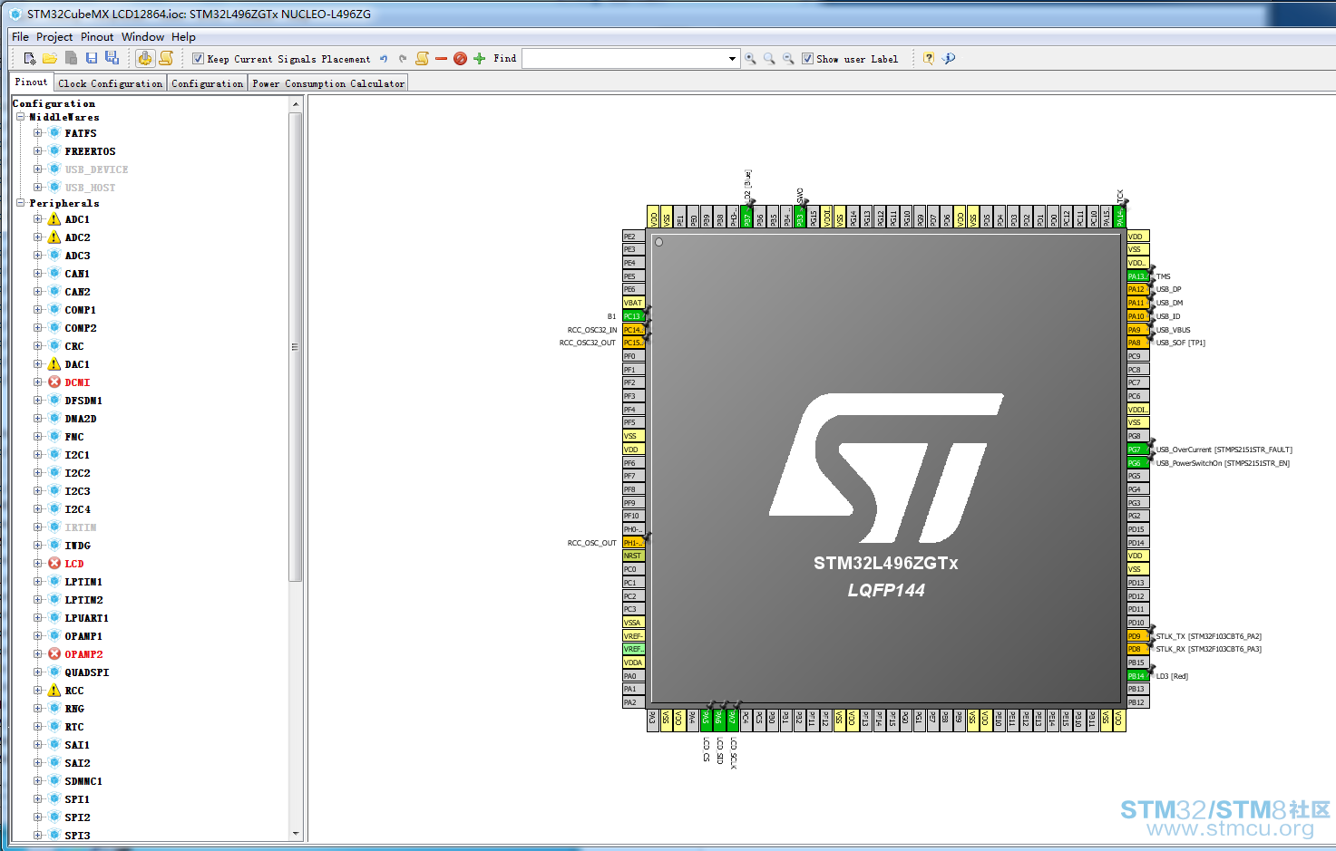
Task: Open the Help menu
Action: click(x=183, y=37)
